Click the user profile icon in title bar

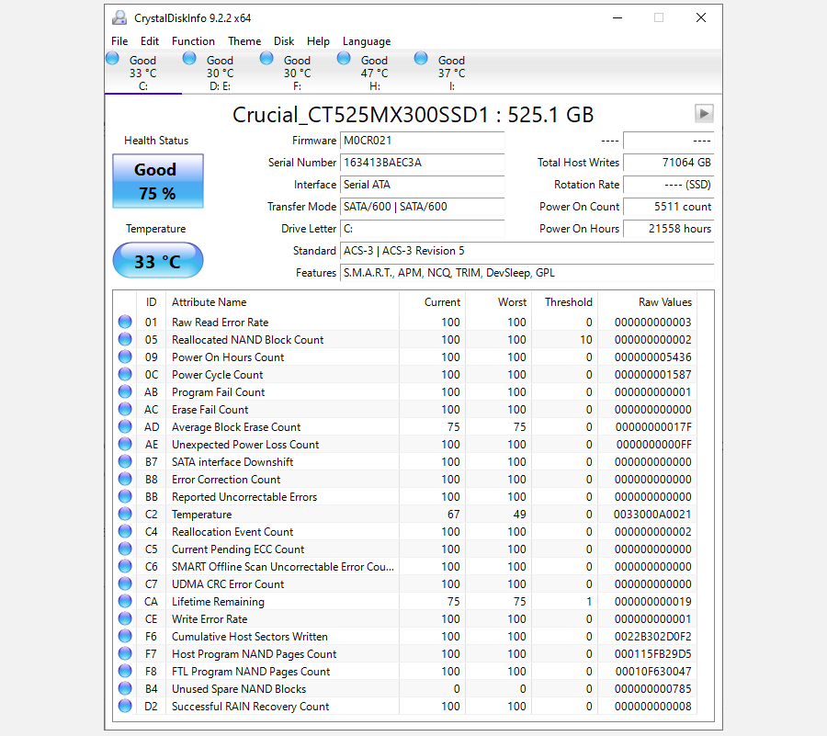[x=119, y=17]
